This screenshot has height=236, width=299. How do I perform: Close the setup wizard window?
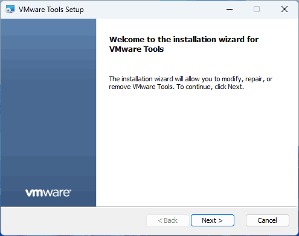(x=285, y=9)
